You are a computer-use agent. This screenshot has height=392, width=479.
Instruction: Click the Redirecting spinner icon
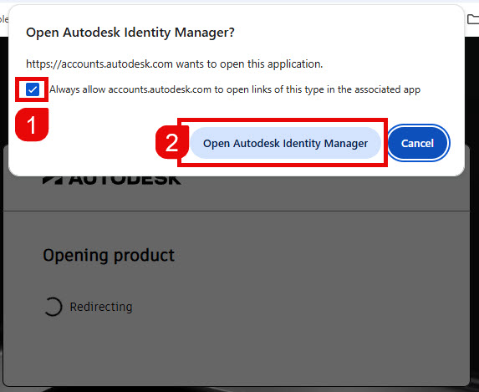click(x=53, y=307)
